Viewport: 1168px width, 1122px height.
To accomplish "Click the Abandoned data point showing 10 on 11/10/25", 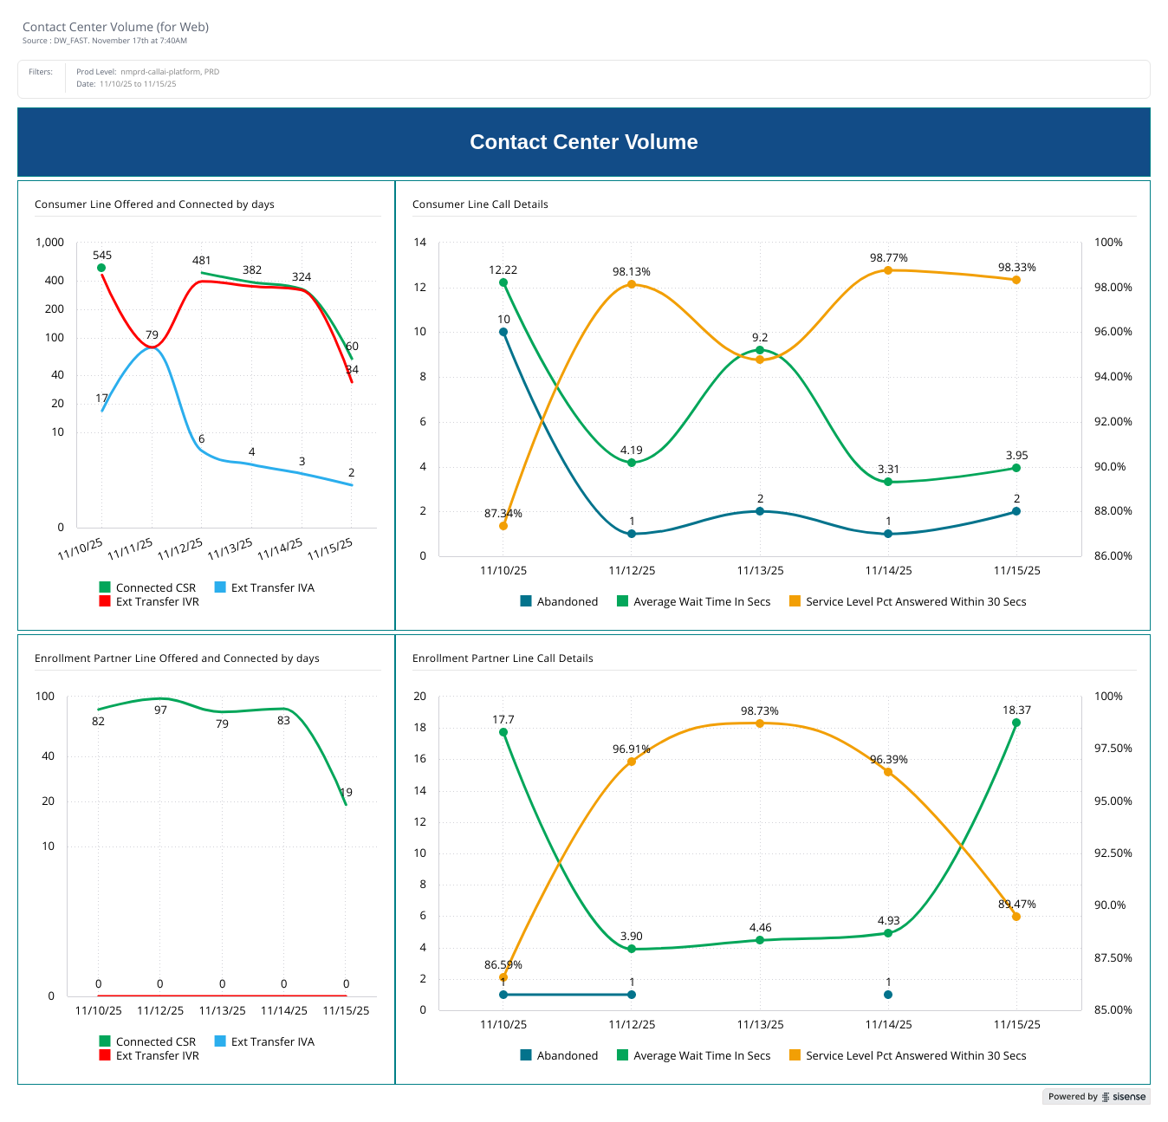I will tap(503, 332).
